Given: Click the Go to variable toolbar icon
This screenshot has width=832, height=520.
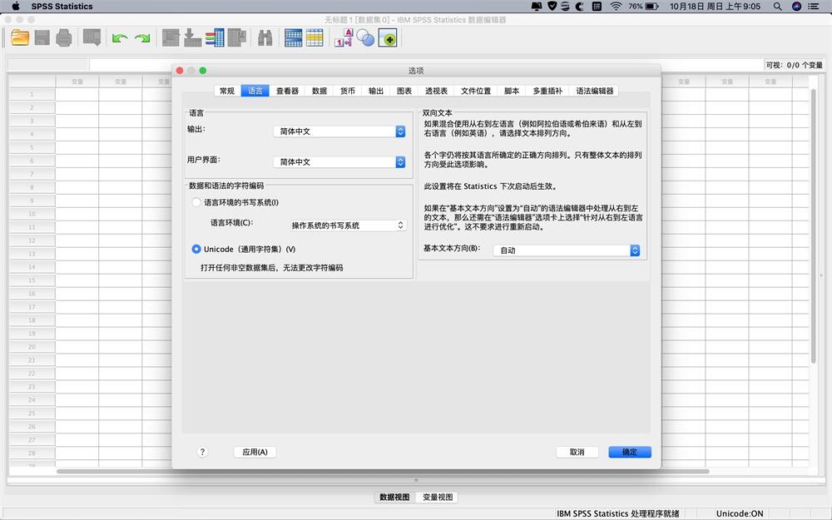Looking at the screenshot, I should click(x=193, y=37).
